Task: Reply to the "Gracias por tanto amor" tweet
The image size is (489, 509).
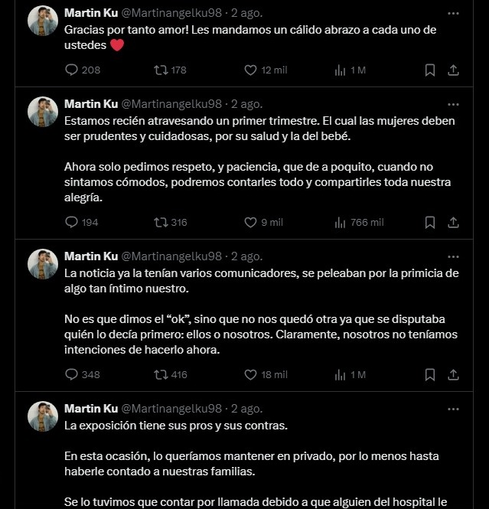Action: (x=72, y=70)
